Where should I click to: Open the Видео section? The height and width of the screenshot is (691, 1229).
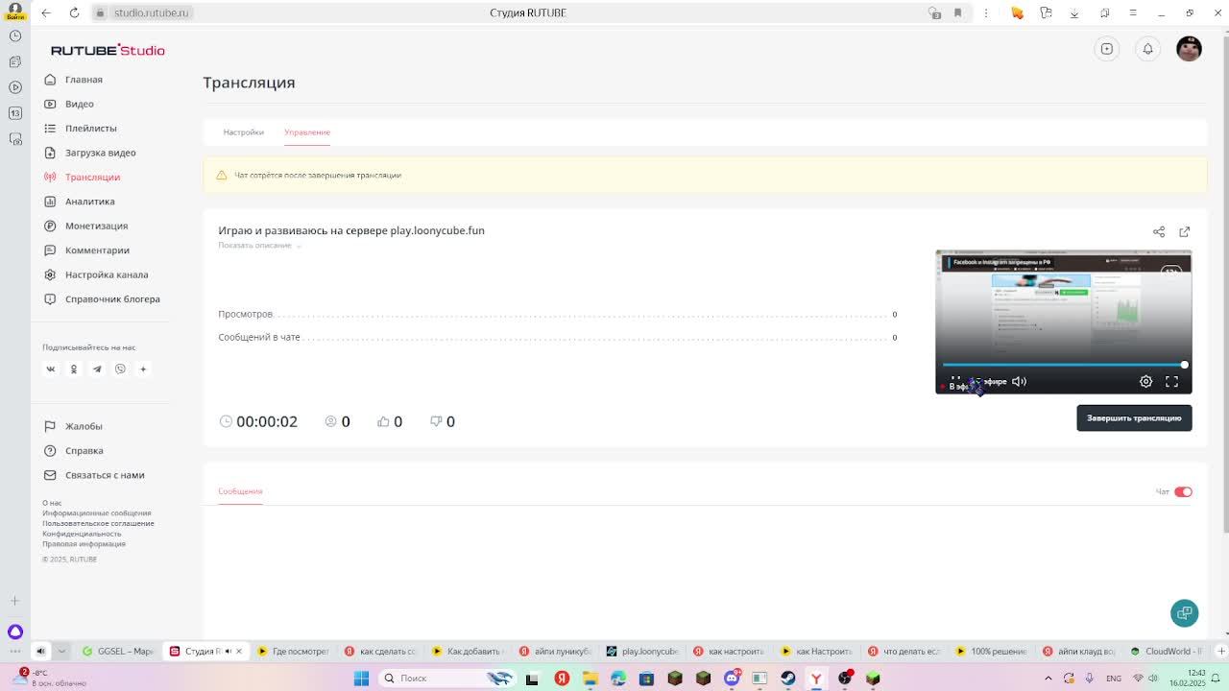click(80, 104)
